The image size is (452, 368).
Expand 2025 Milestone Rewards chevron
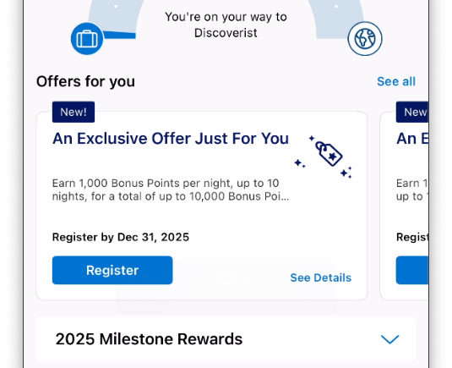click(x=389, y=339)
